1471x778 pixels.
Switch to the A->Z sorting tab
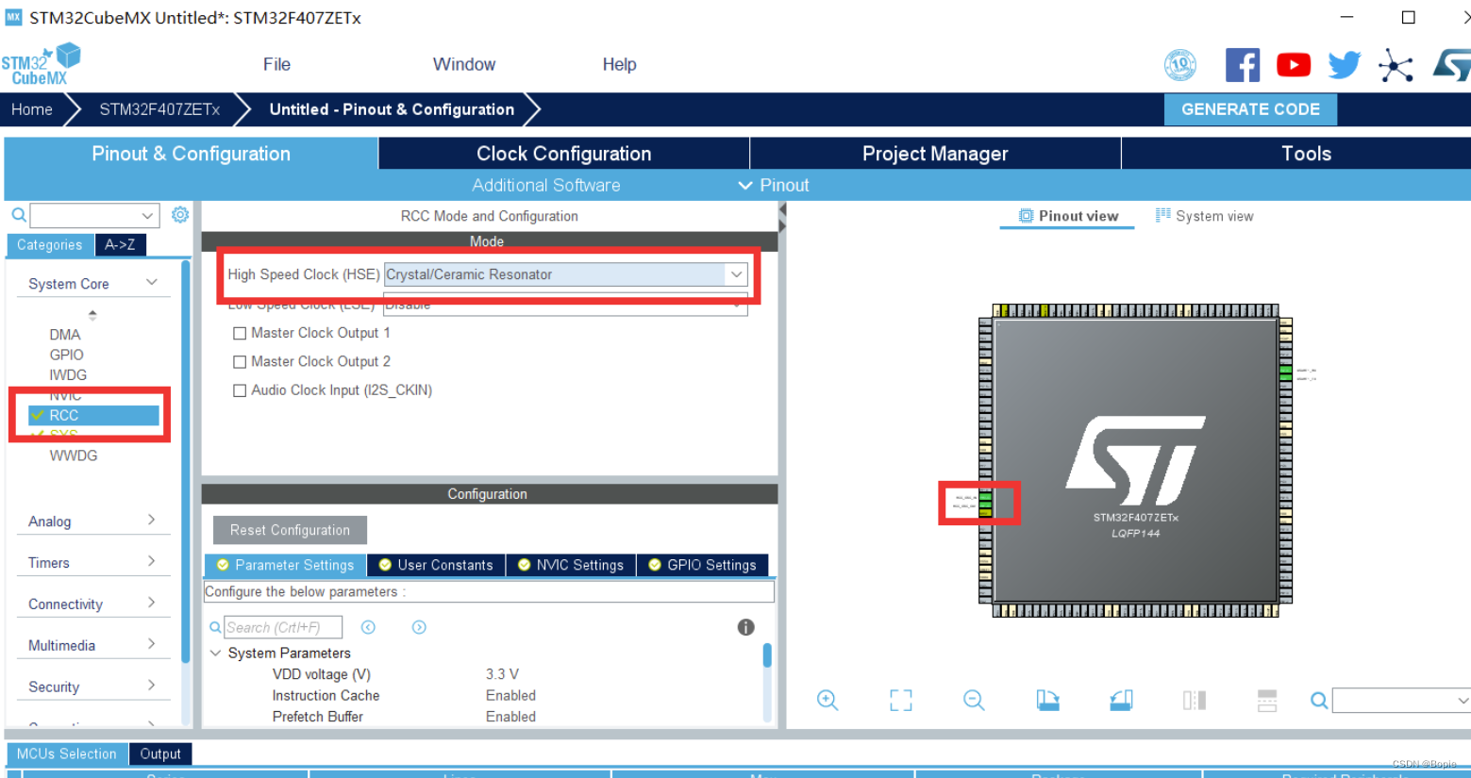point(120,245)
